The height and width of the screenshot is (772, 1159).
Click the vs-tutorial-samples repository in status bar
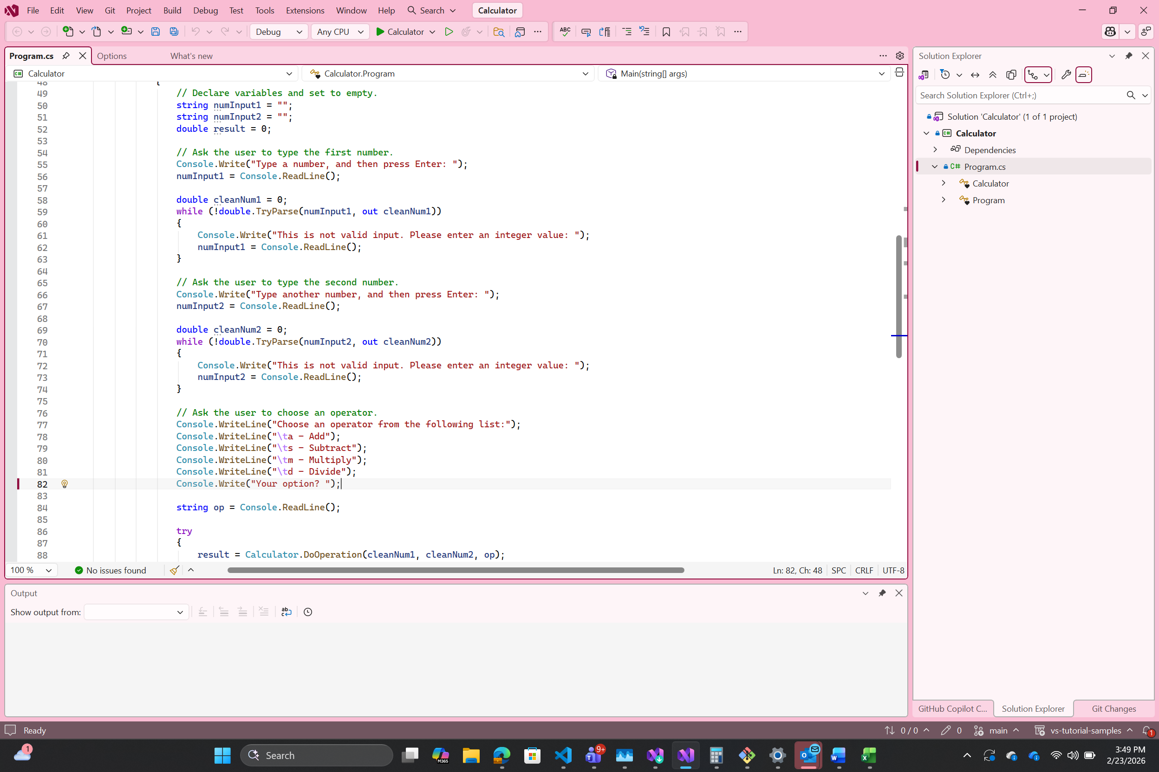(1083, 731)
